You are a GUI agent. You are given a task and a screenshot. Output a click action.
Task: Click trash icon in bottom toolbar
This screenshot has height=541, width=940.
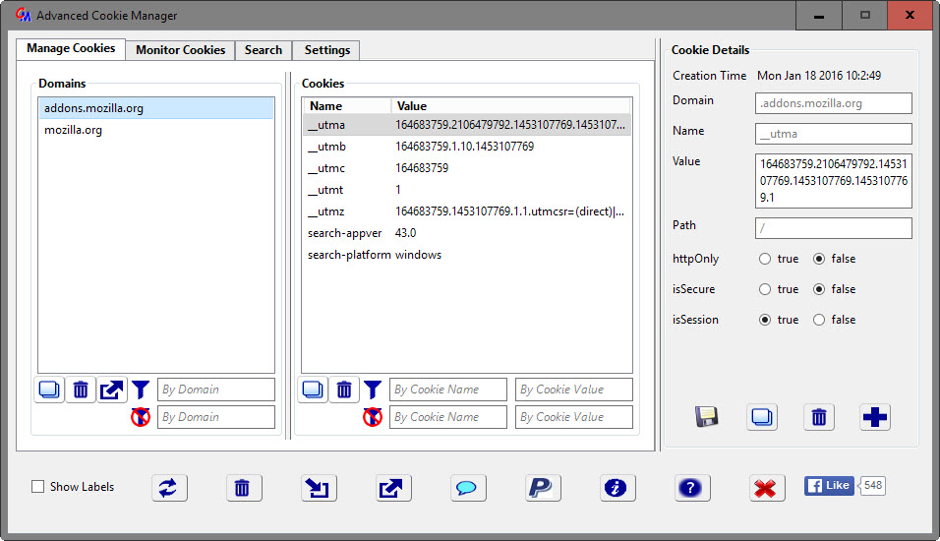244,488
